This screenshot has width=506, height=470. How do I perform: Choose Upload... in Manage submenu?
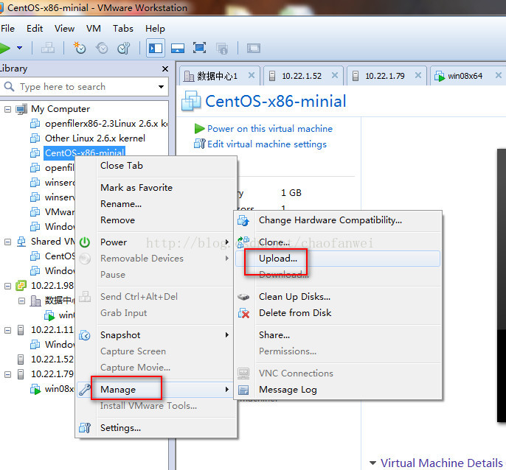338,259
